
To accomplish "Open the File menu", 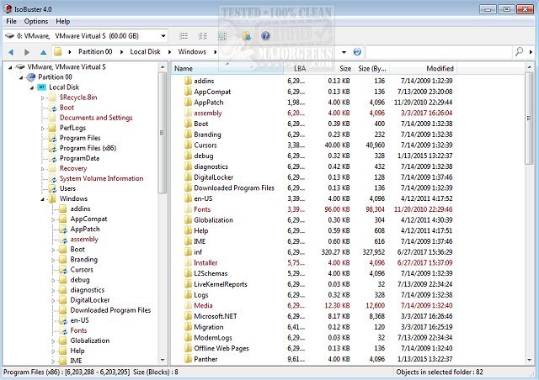I will (11, 21).
